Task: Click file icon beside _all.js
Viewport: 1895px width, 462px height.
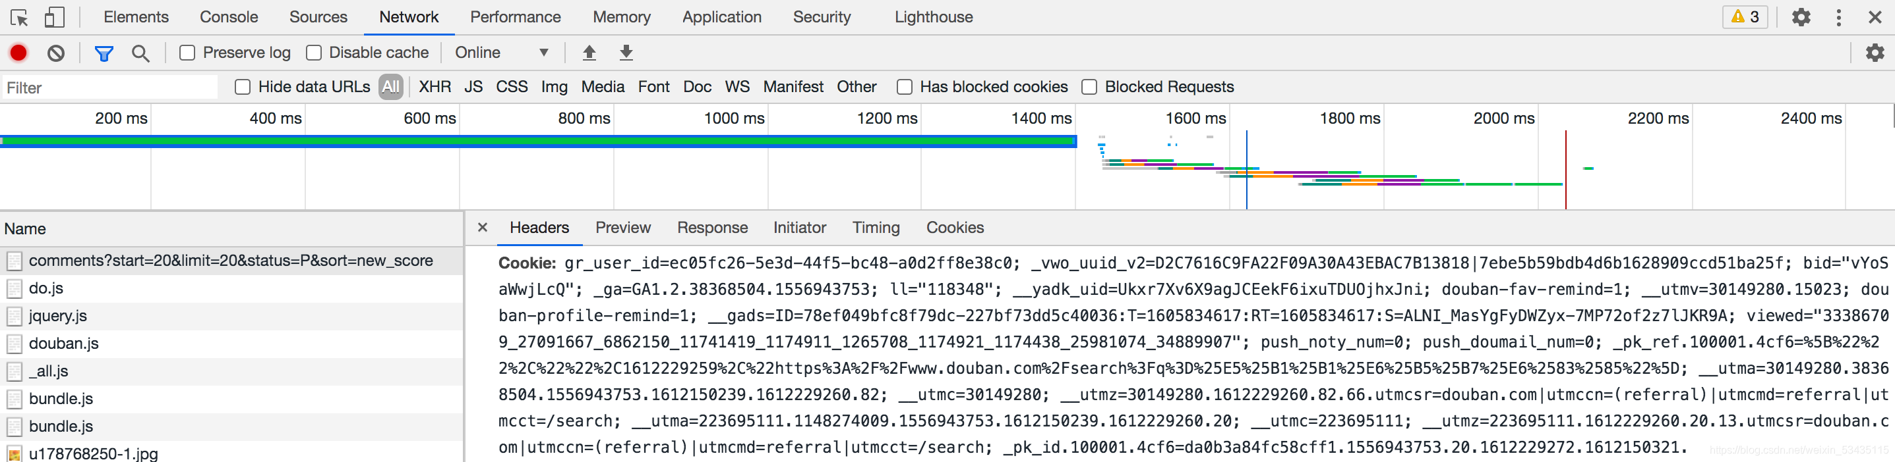Action: point(14,371)
